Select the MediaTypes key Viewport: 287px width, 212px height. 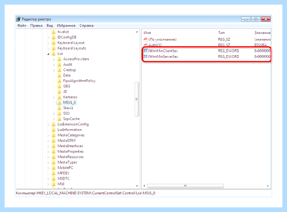[67, 162]
